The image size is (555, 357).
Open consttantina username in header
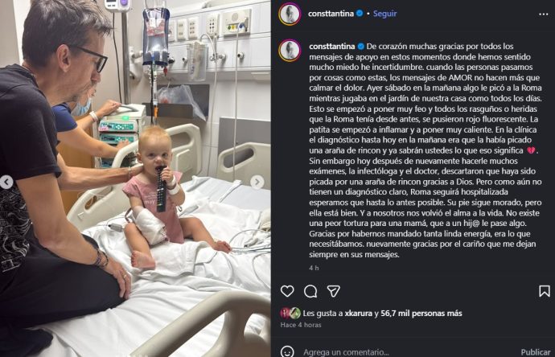click(x=331, y=14)
